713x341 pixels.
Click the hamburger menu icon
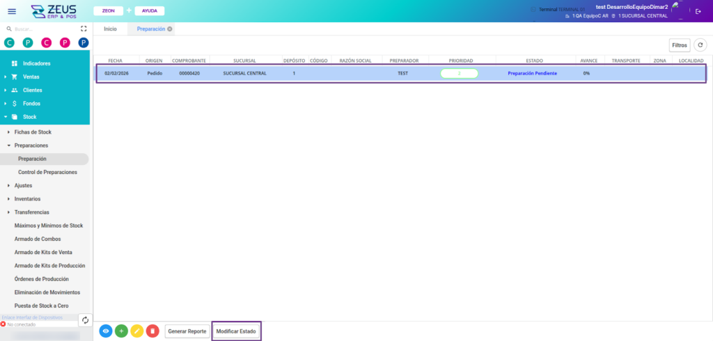point(11,11)
